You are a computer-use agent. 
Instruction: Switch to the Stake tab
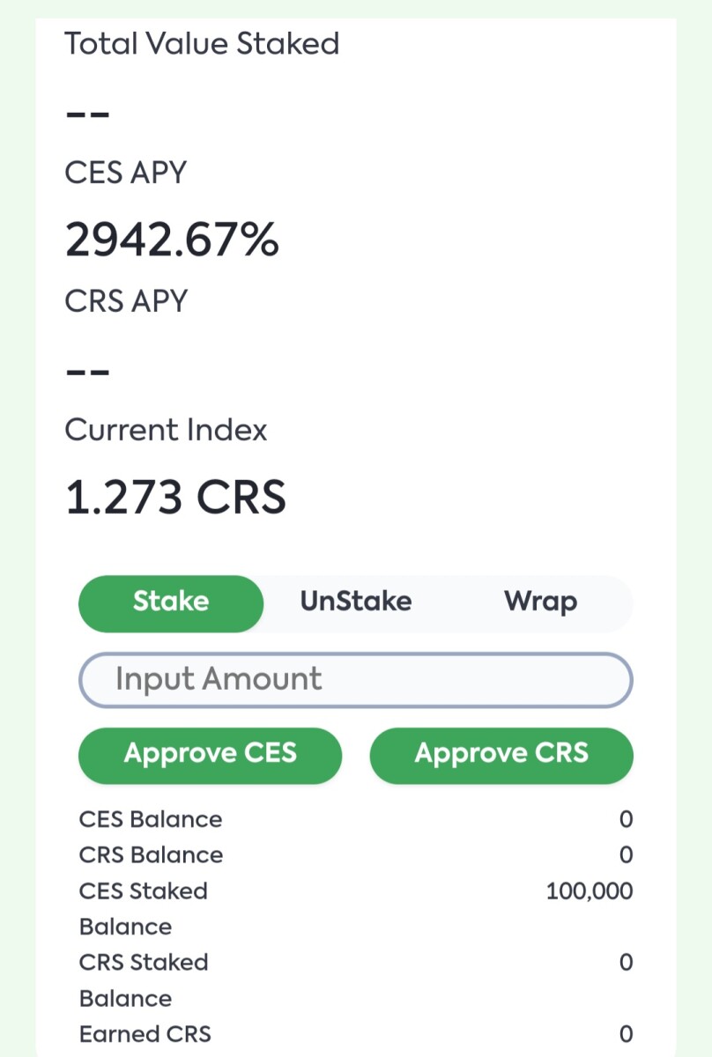click(x=170, y=602)
